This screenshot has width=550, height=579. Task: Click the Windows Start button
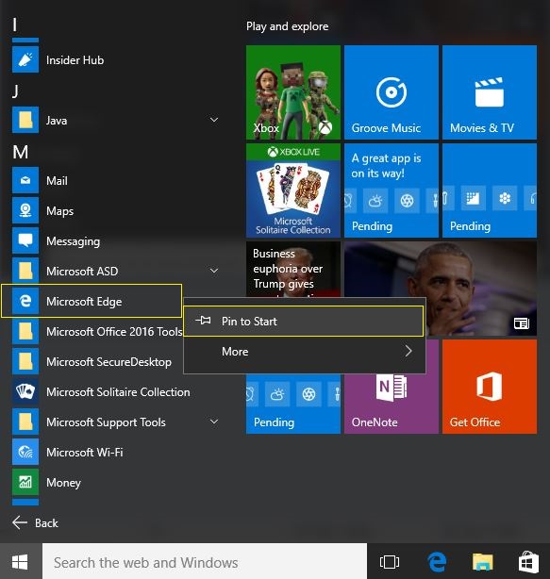coord(21,562)
